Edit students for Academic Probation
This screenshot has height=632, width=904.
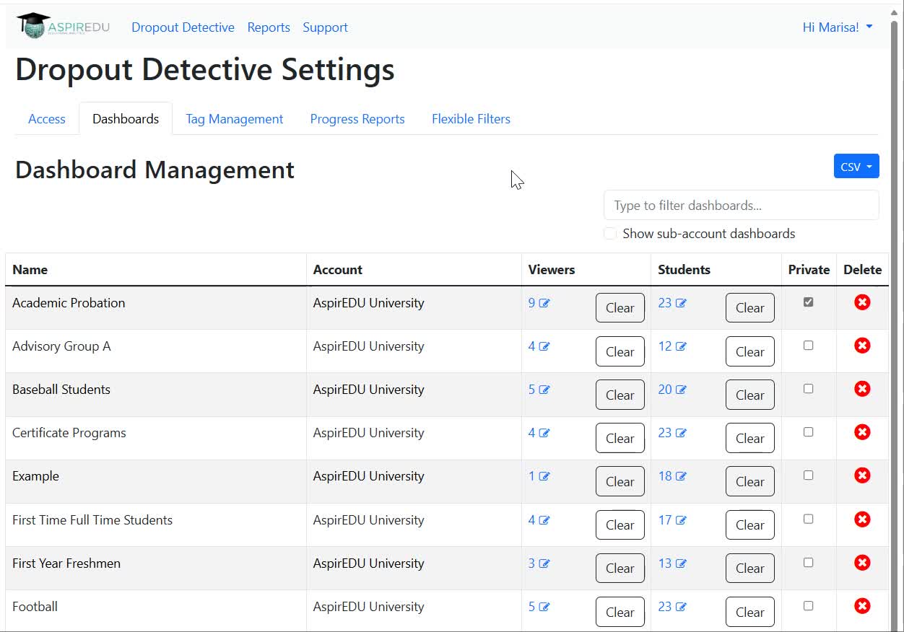[x=681, y=303]
